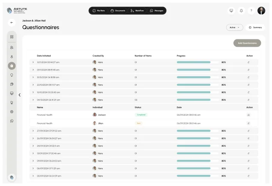Viewport: 272px width, 186px height.
Task: Click the Completed status badge for Jackson
Action: click(x=141, y=115)
